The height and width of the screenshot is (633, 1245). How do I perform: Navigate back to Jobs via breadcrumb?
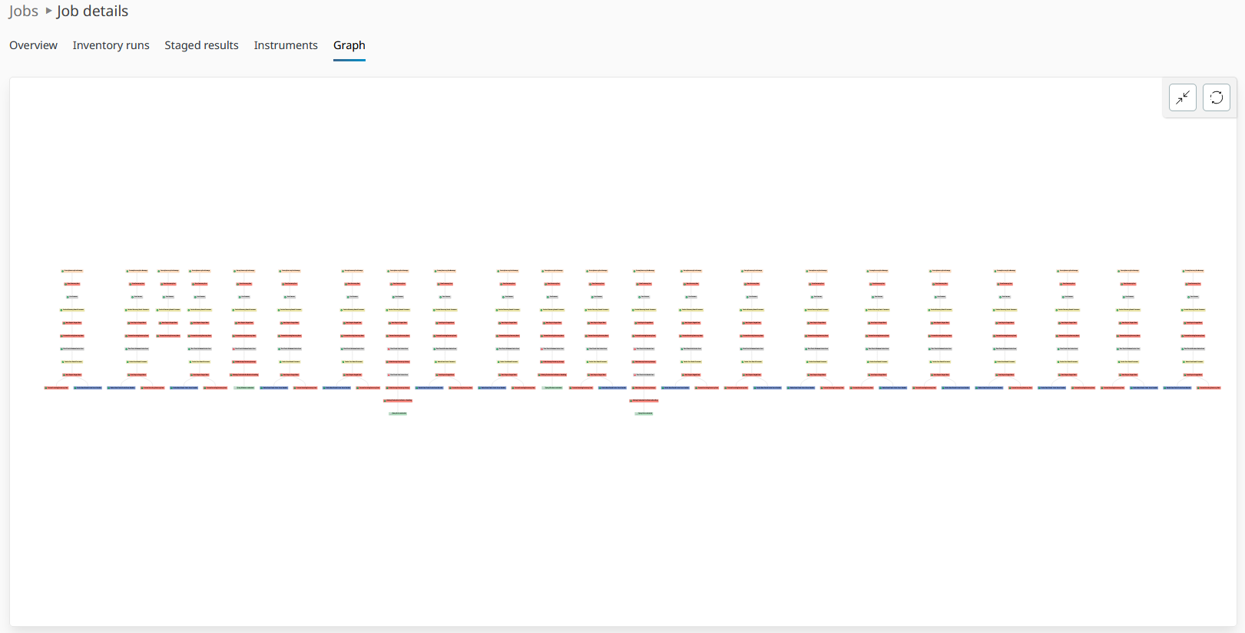pos(23,12)
